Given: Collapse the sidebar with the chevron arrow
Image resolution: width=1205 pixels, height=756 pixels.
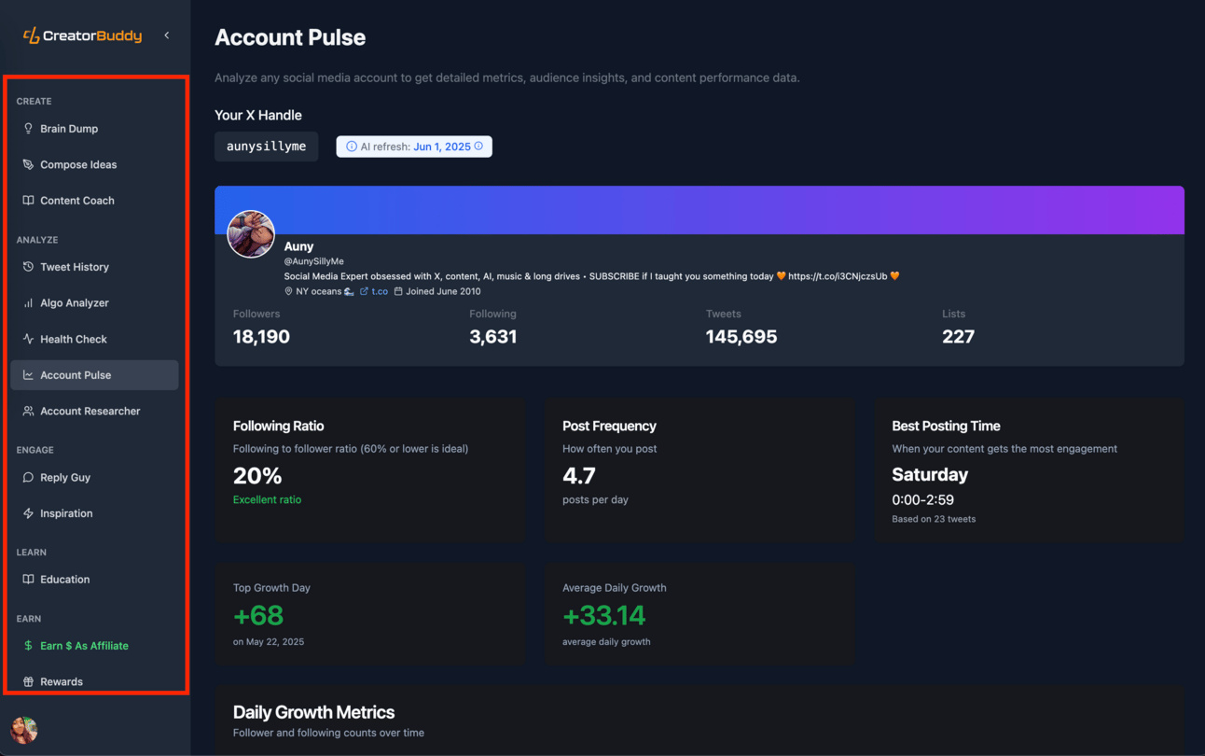Looking at the screenshot, I should (x=167, y=35).
